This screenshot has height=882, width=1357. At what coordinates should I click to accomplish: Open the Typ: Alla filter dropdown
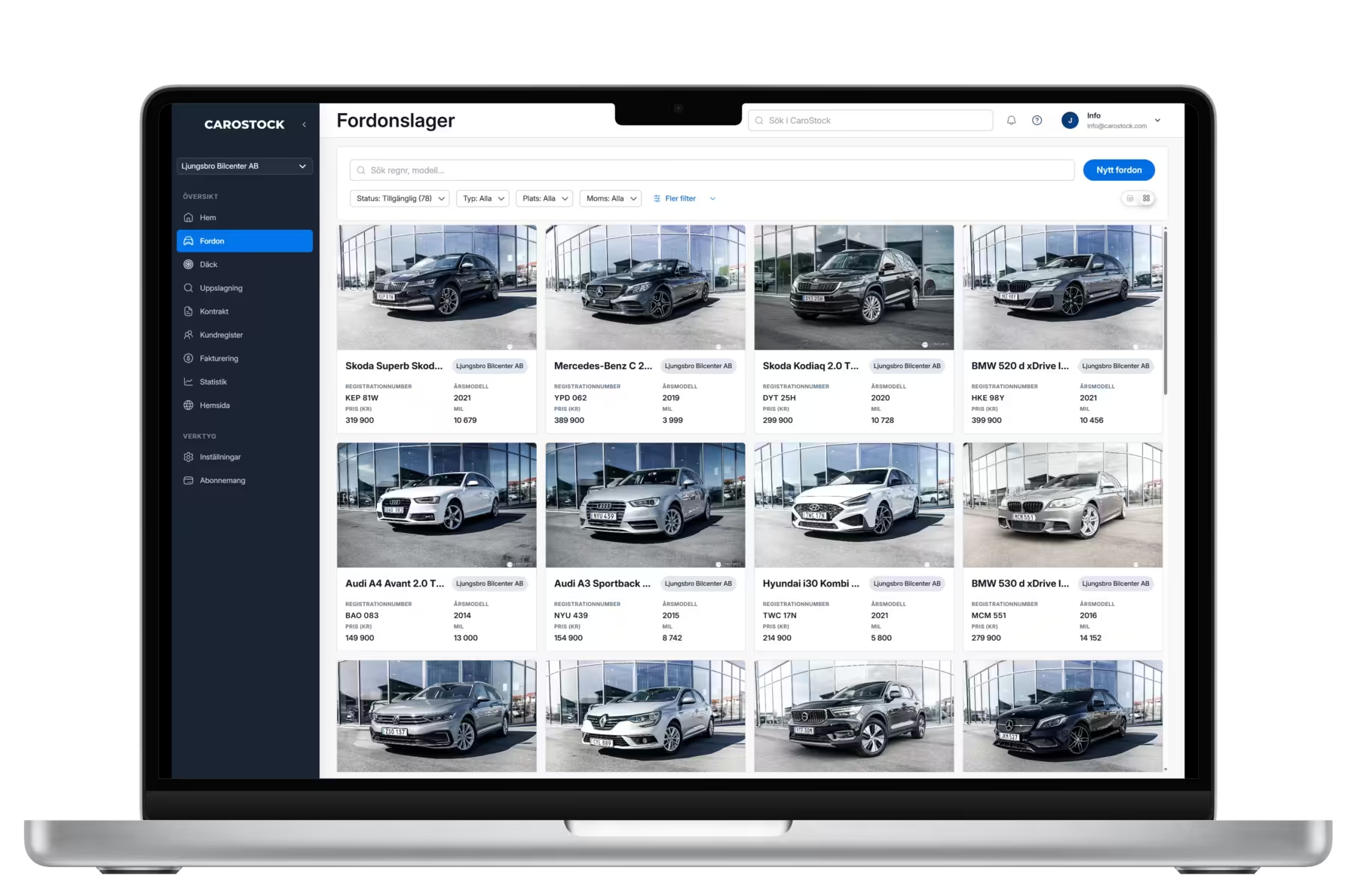coord(483,198)
